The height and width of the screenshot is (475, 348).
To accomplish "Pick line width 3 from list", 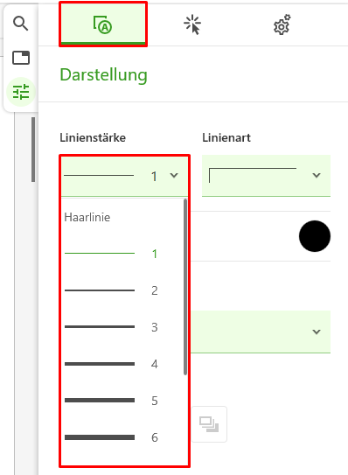I will pyautogui.click(x=122, y=327).
